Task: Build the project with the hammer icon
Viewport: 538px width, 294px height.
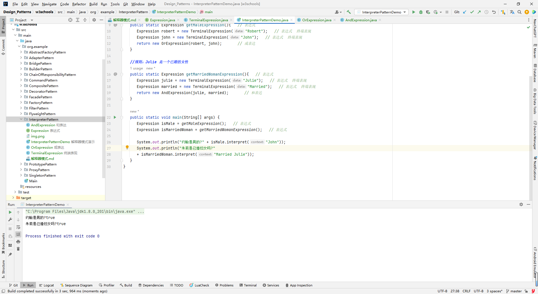Action: pos(349,12)
